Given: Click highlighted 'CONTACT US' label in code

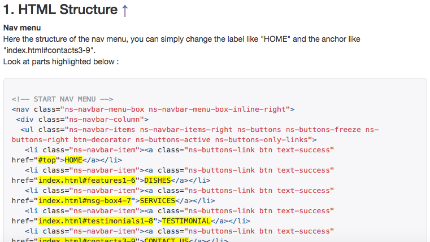Looking at the screenshot, I should 167,240.
